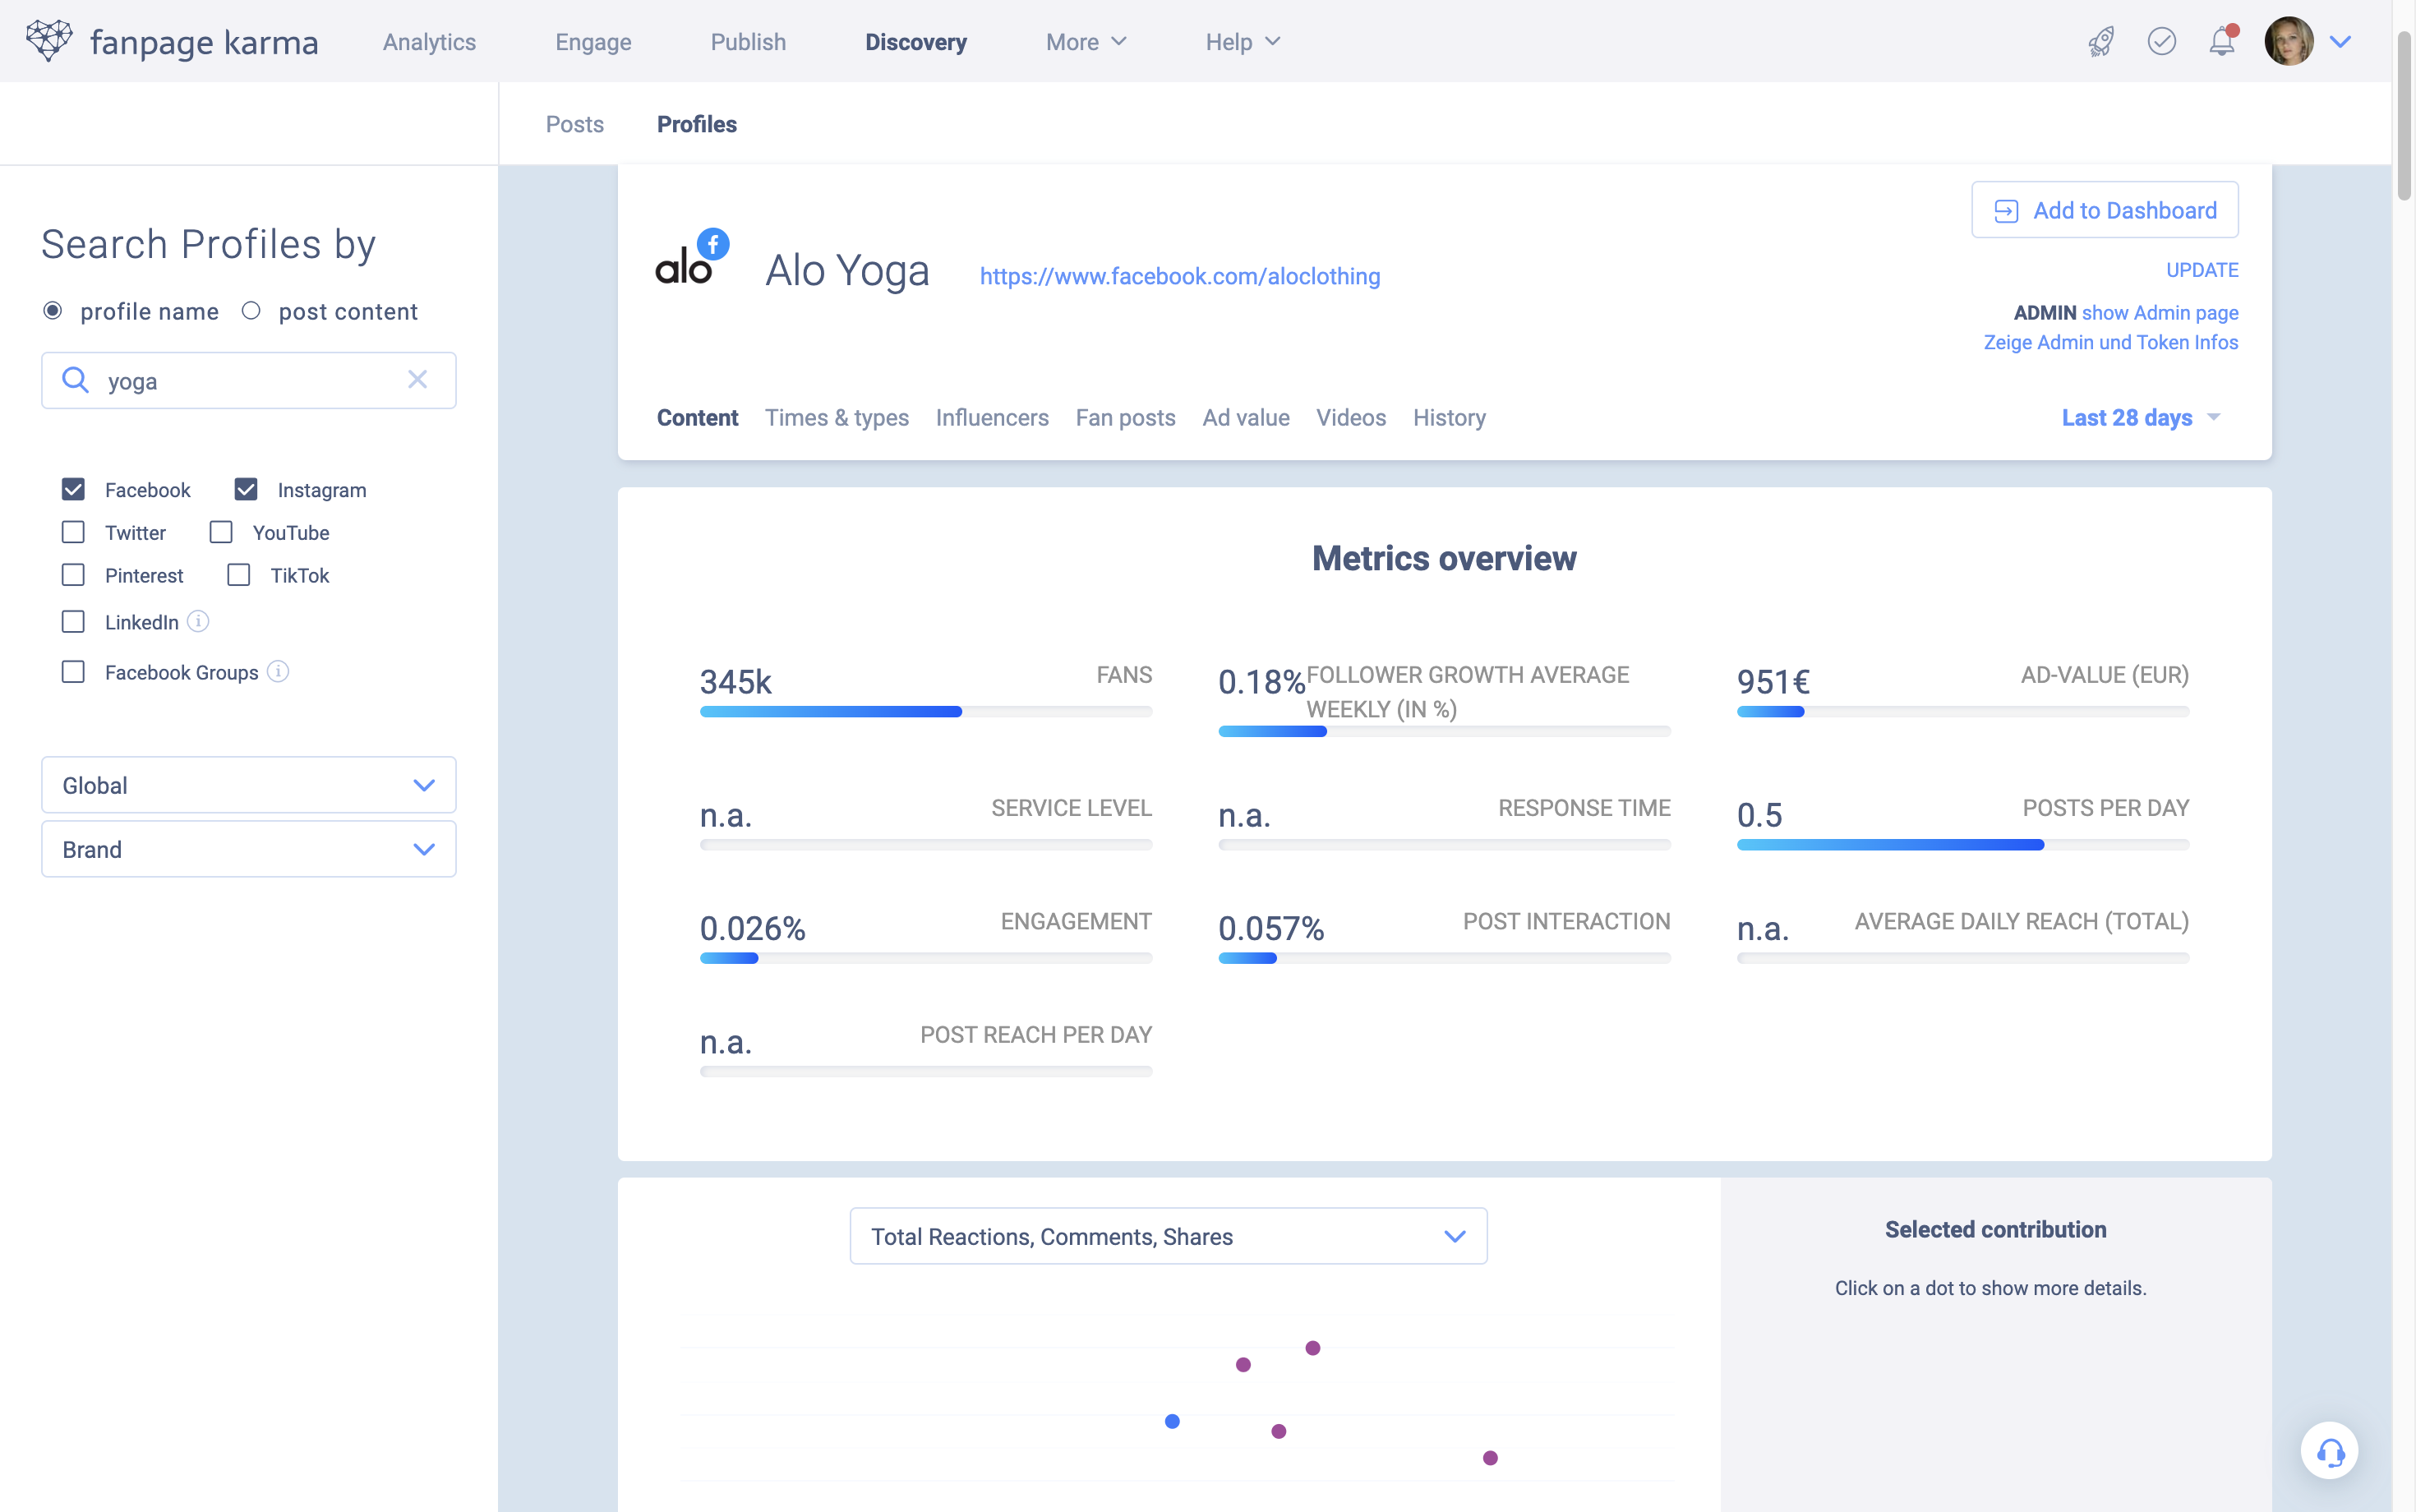Click the user avatar photo

(2288, 42)
